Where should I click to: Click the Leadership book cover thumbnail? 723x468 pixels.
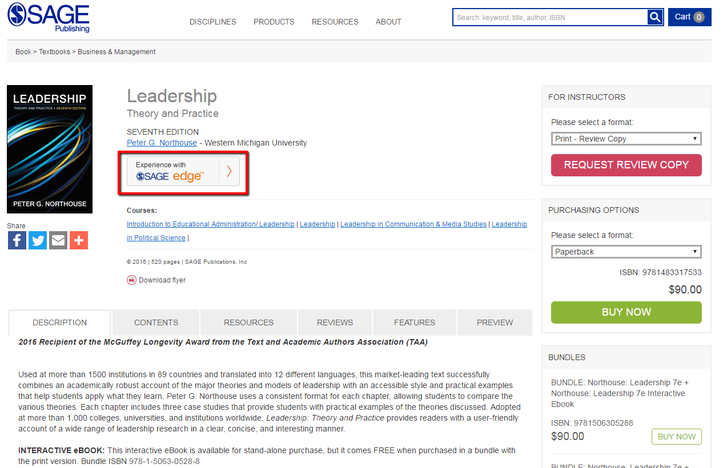[x=50, y=150]
